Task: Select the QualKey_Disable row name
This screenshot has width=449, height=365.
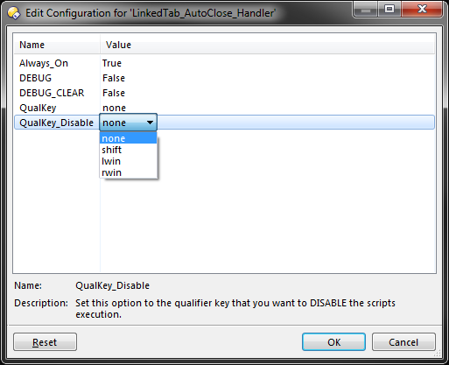Action: [56, 123]
